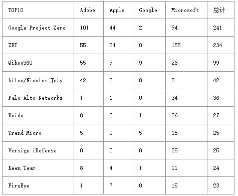This screenshot has width=238, height=196.
Task: Select the ZDI row label
Action: [13, 45]
